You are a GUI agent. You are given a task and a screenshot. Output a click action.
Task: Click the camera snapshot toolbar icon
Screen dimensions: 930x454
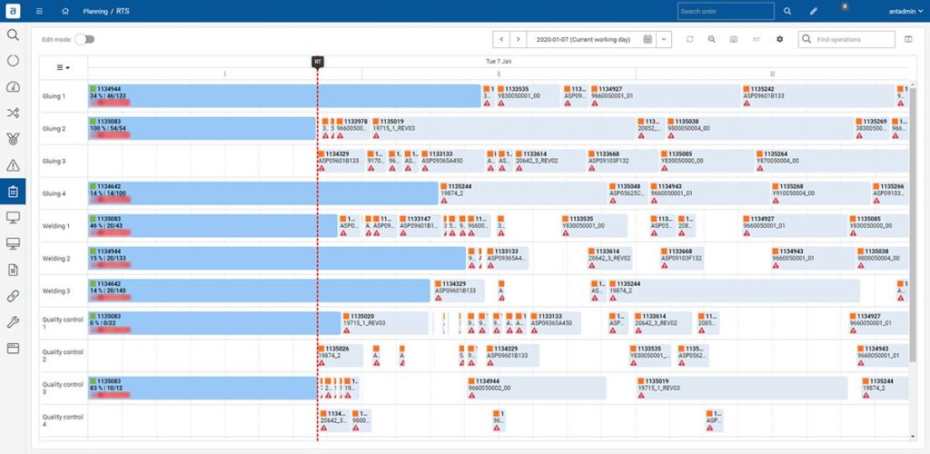734,39
